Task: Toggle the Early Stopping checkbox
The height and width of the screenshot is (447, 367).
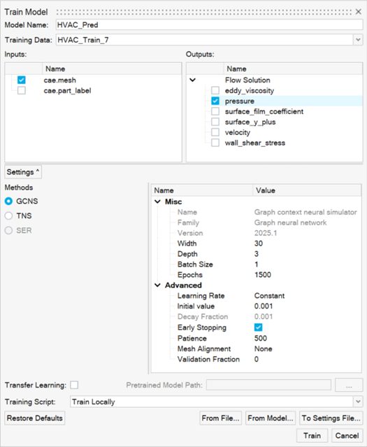Action: 258,327
